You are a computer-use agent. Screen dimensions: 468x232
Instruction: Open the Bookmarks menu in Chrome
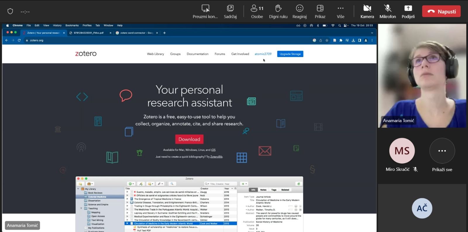pos(72,25)
